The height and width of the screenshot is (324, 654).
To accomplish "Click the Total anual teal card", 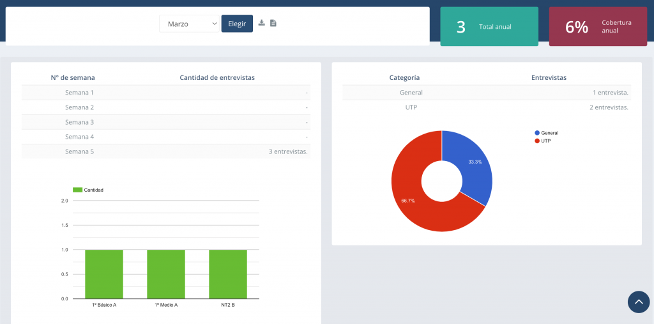I will click(x=489, y=27).
